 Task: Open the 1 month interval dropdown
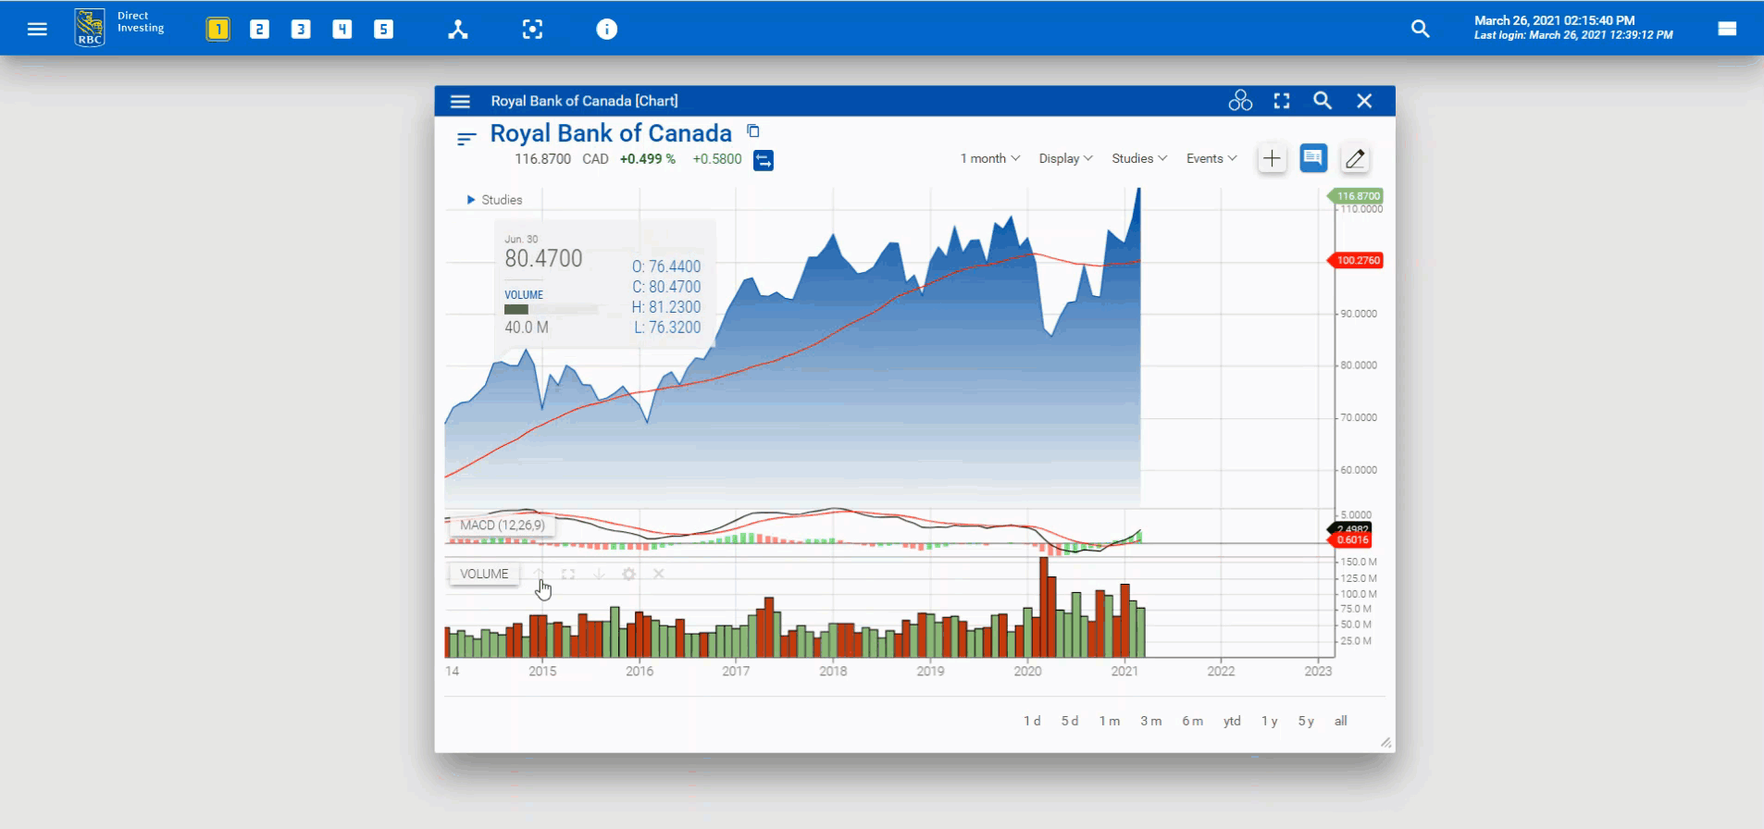click(x=989, y=159)
